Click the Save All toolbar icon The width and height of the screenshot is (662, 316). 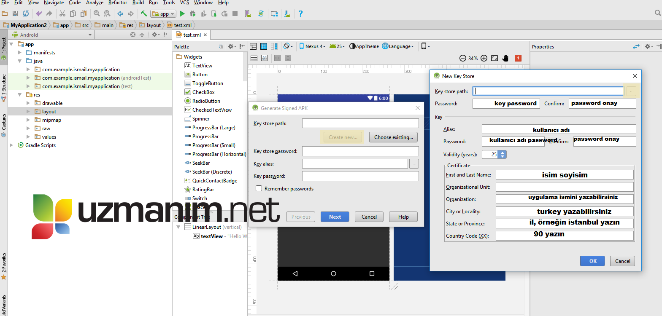pyautogui.click(x=15, y=14)
